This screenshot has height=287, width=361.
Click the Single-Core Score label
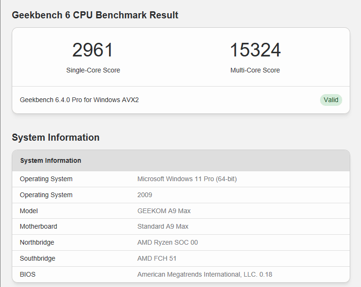(93, 70)
